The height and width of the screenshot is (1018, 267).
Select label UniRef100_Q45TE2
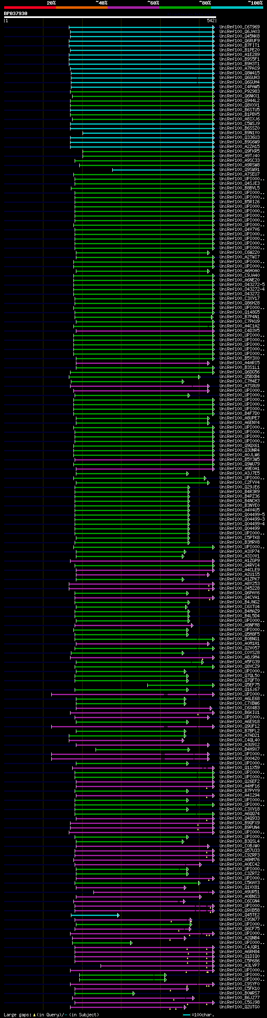click(x=239, y=915)
